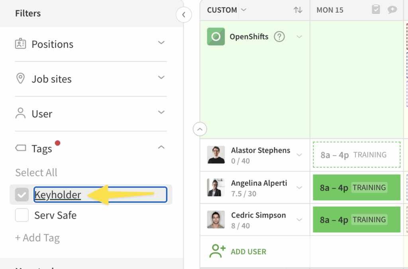Viewport: 408px width, 269px height.
Task: Click Cedric Simpson's profile photo
Action: click(216, 220)
